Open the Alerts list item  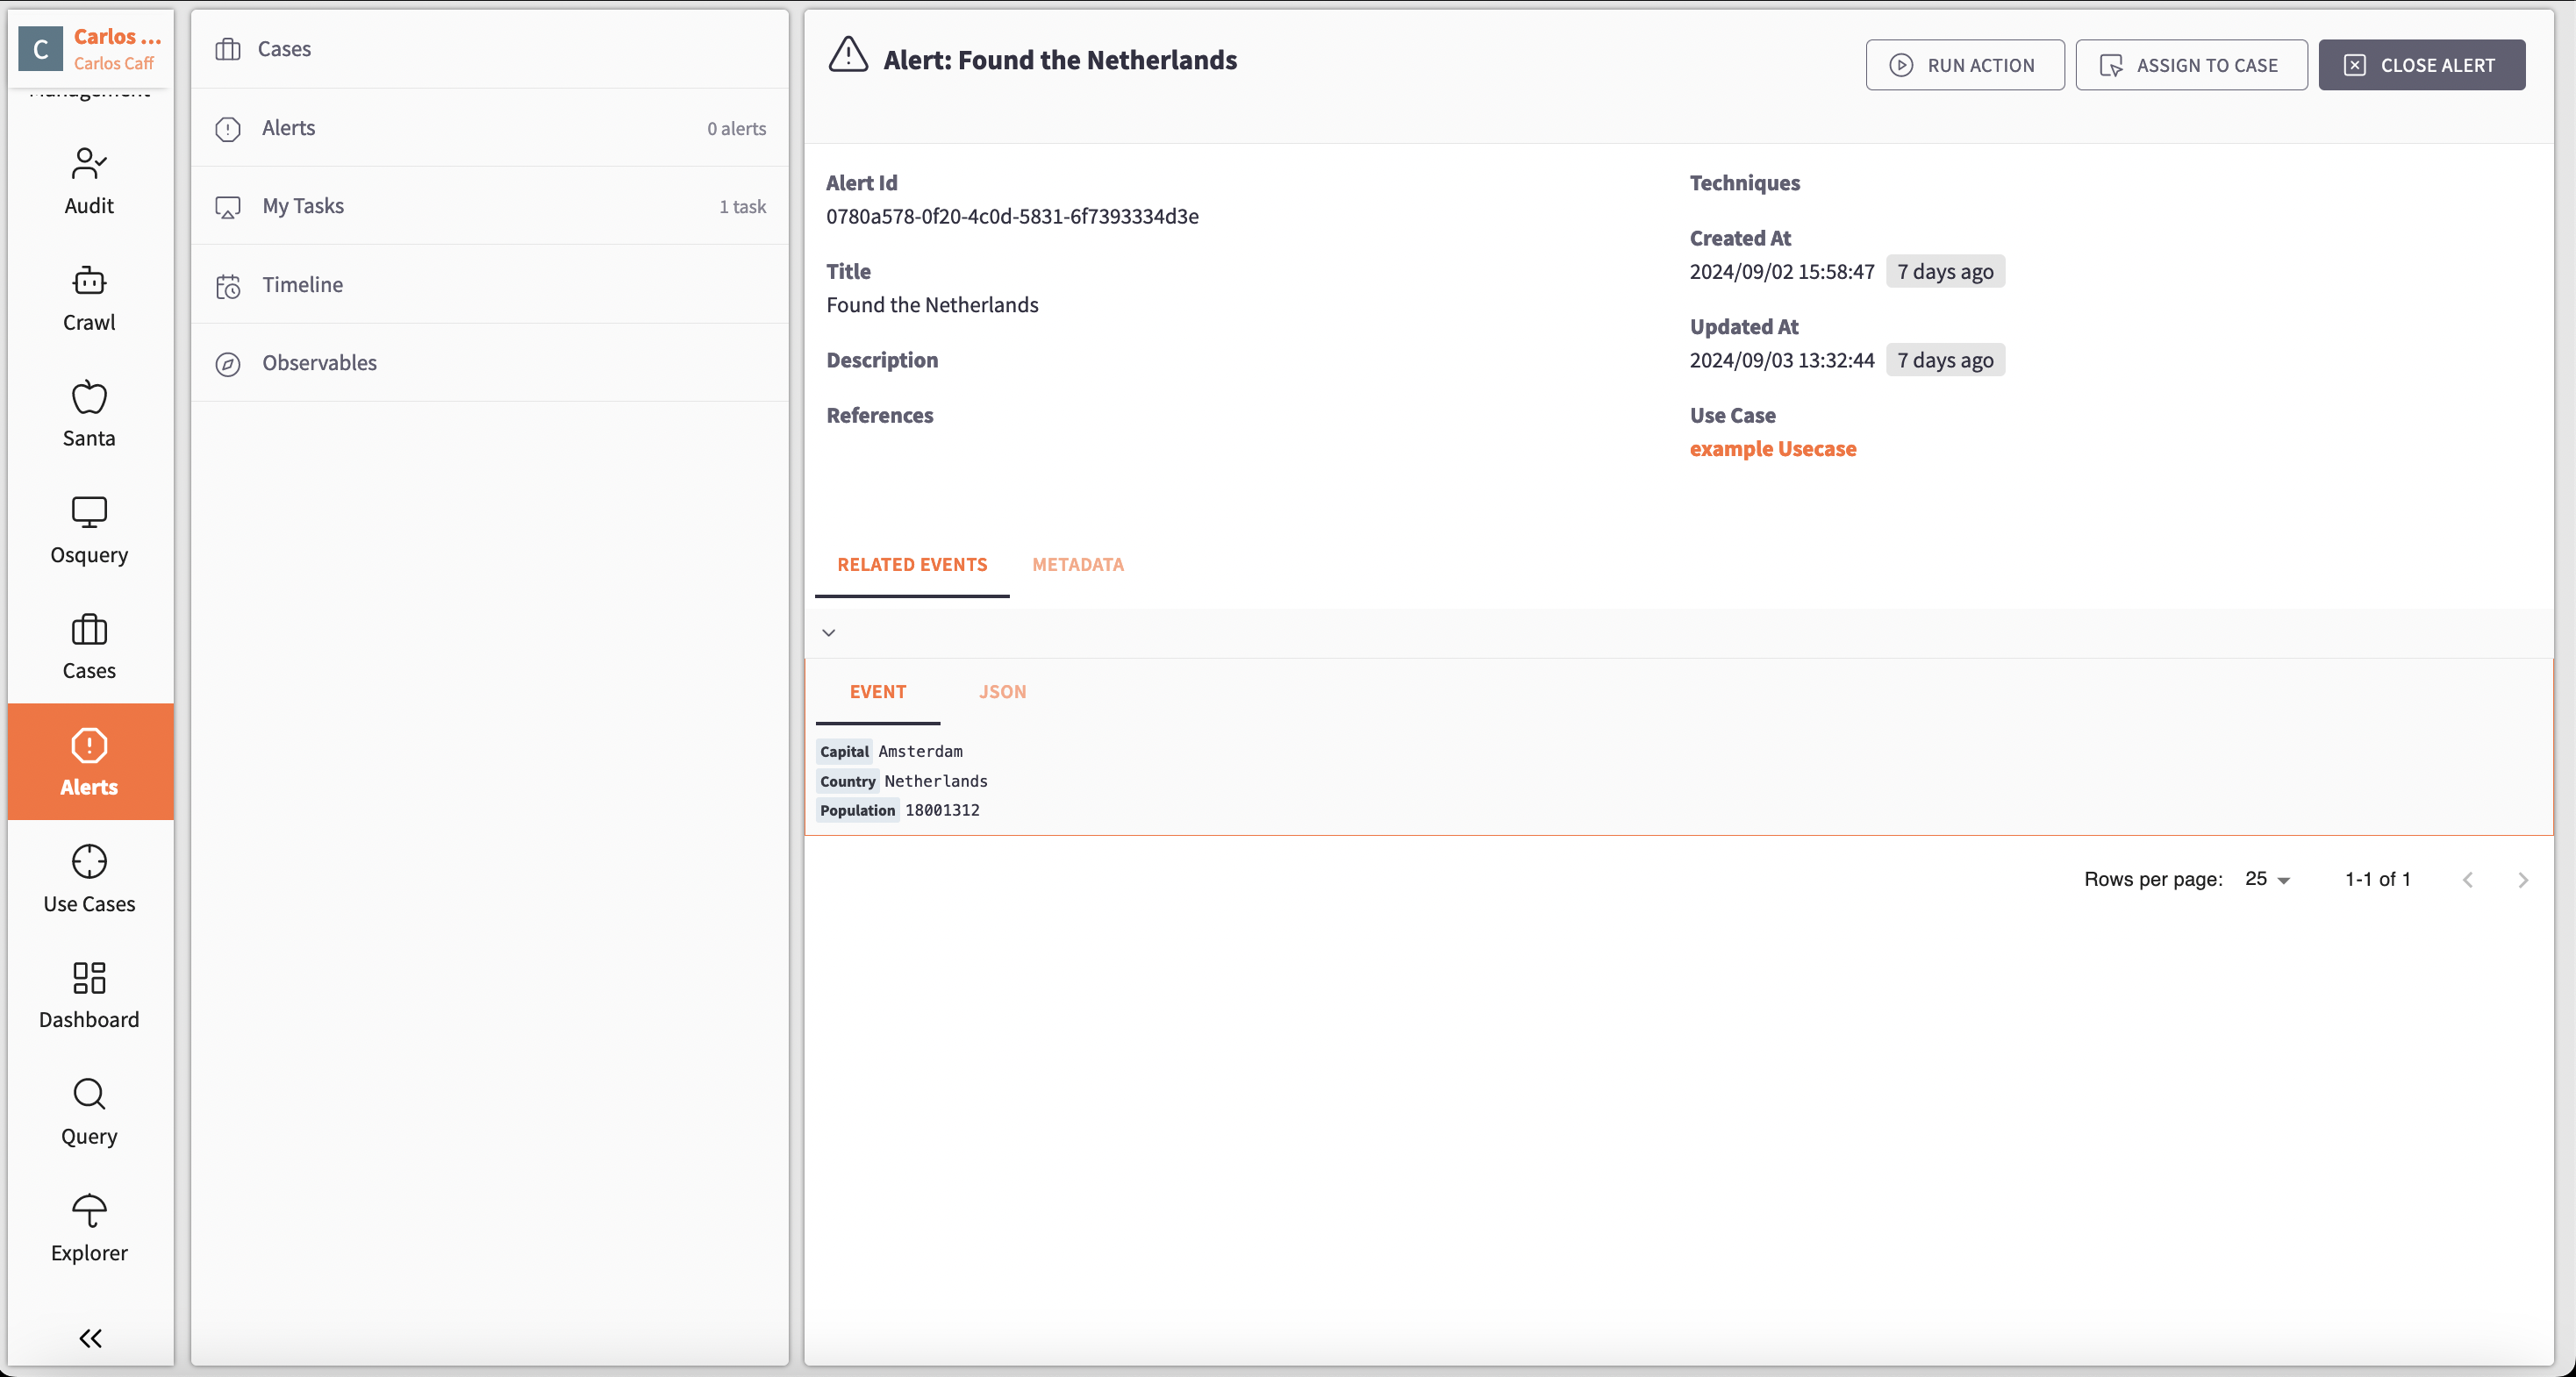point(490,128)
